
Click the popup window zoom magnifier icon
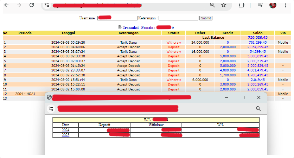(258, 109)
